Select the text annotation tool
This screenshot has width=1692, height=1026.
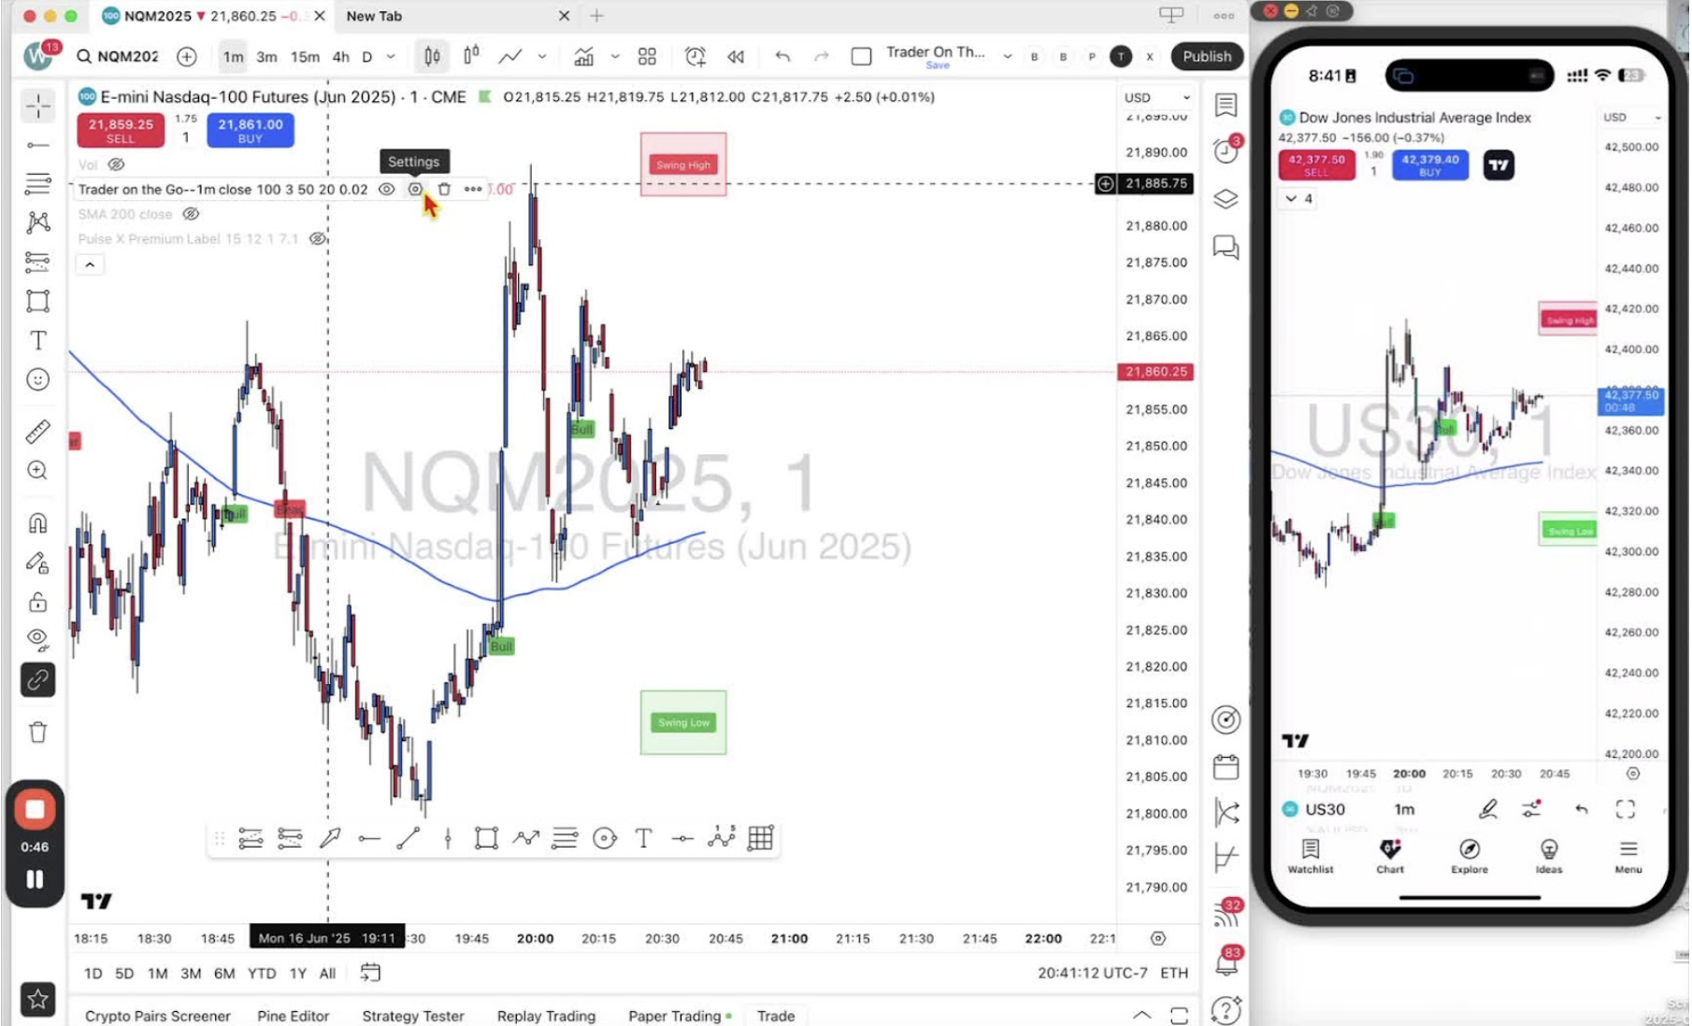pos(38,340)
